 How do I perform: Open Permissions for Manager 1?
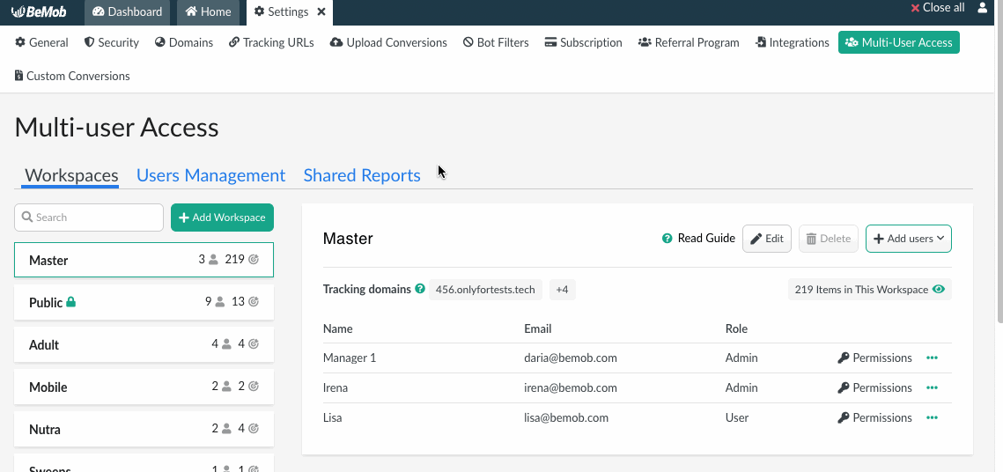[x=874, y=358]
